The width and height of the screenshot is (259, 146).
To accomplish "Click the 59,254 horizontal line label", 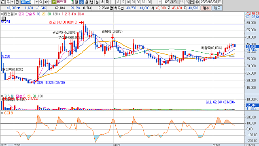I will [5, 22].
